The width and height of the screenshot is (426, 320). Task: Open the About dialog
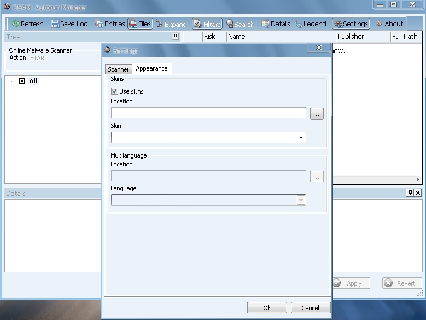389,24
